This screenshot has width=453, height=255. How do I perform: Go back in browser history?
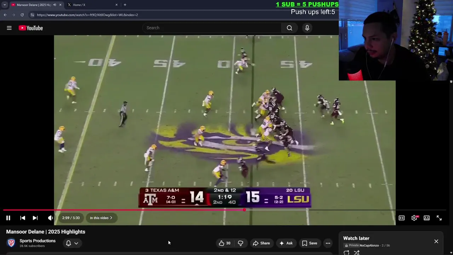[5, 15]
